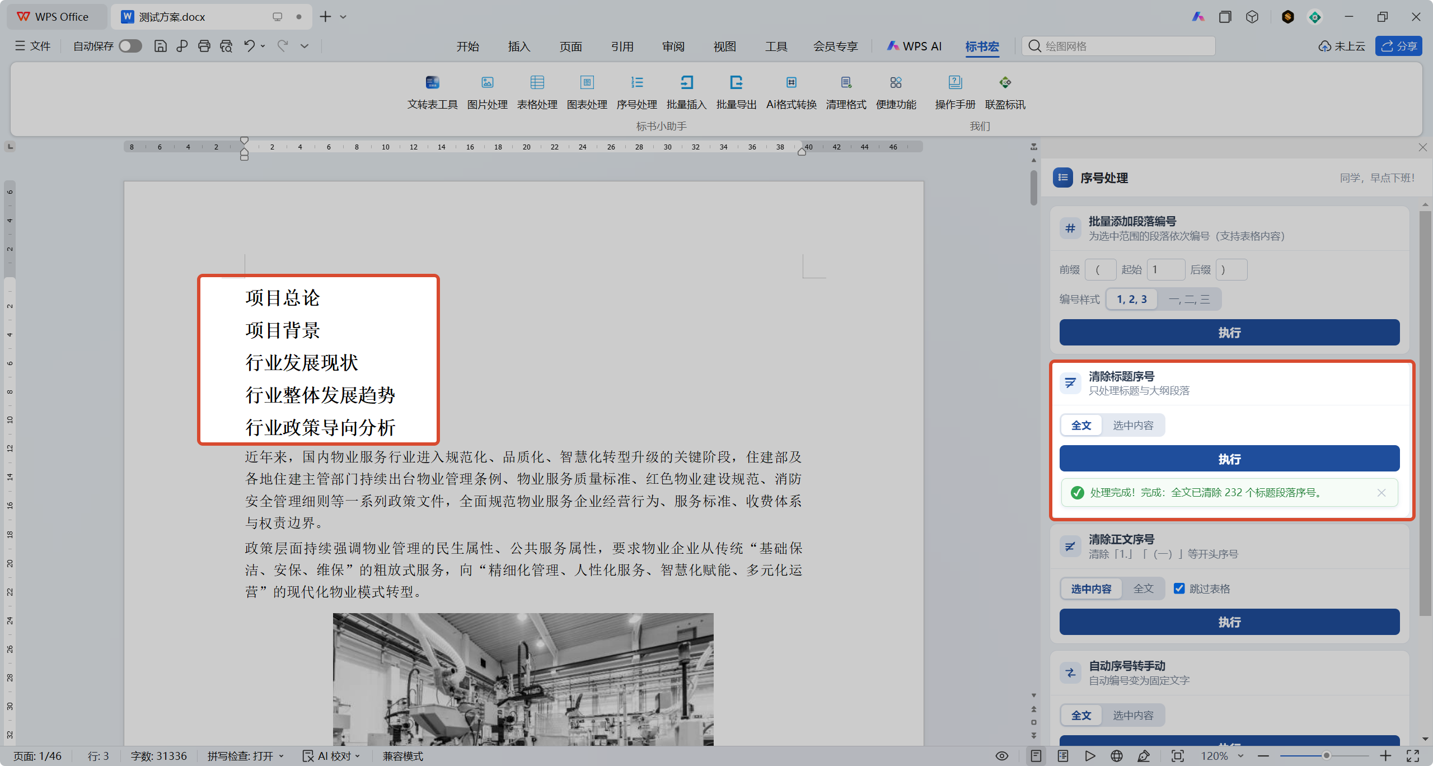Click the print preview icon
The width and height of the screenshot is (1433, 766).
click(x=226, y=46)
